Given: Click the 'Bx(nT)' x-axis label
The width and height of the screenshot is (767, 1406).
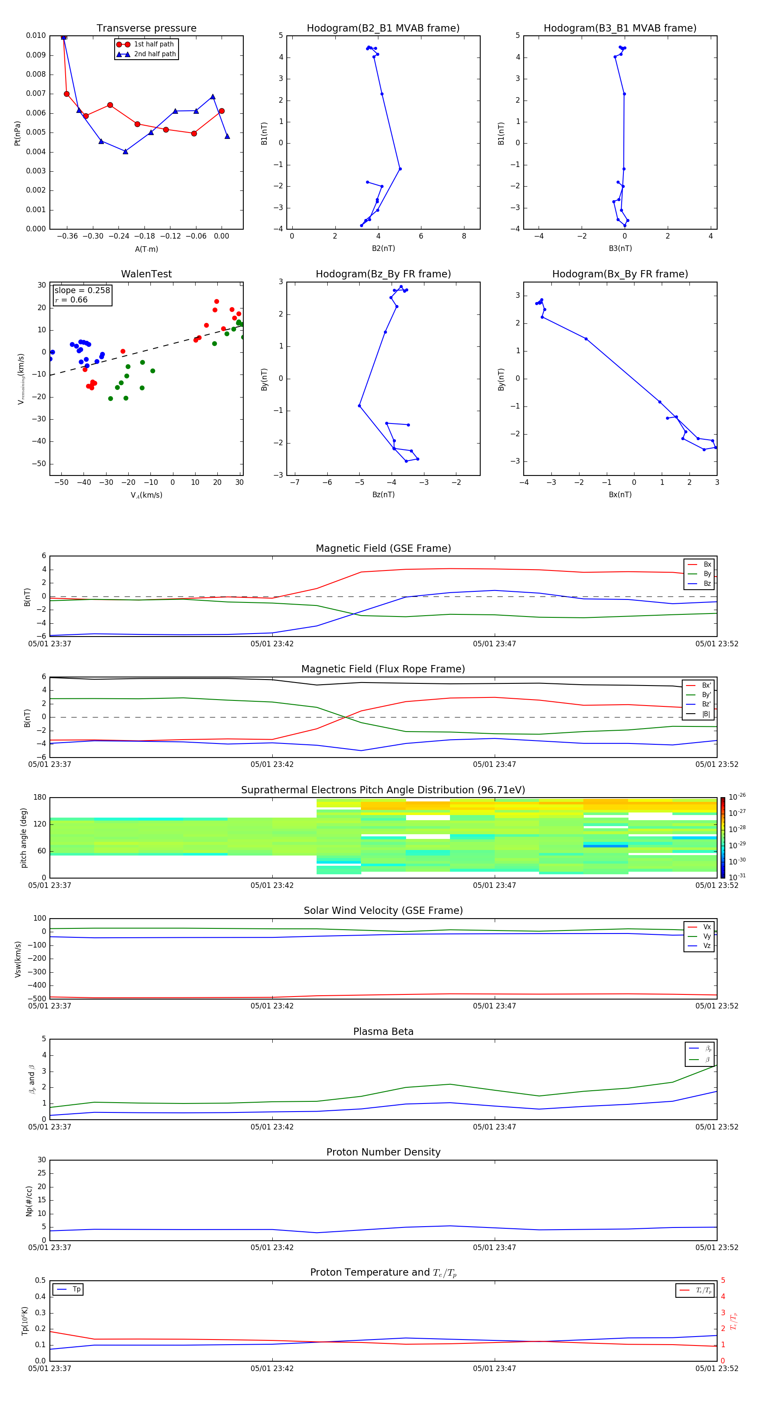Looking at the screenshot, I should (620, 495).
